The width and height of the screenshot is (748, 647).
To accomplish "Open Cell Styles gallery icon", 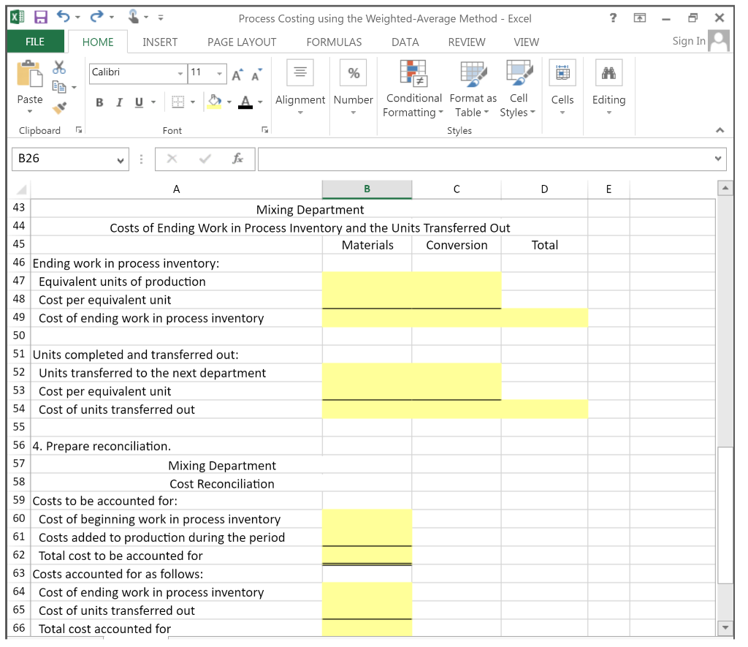I will (519, 74).
